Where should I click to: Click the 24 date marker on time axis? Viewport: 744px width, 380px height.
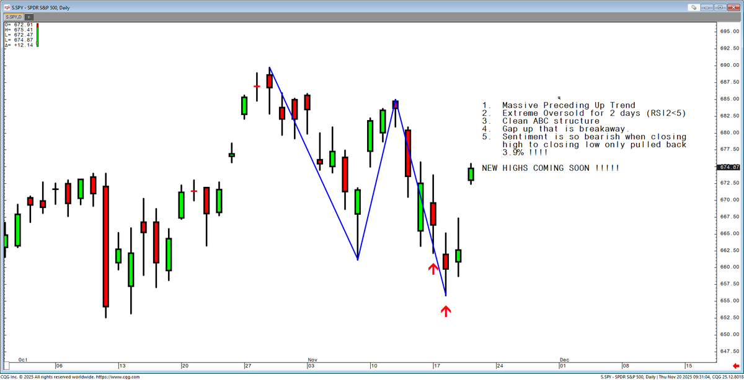500,366
